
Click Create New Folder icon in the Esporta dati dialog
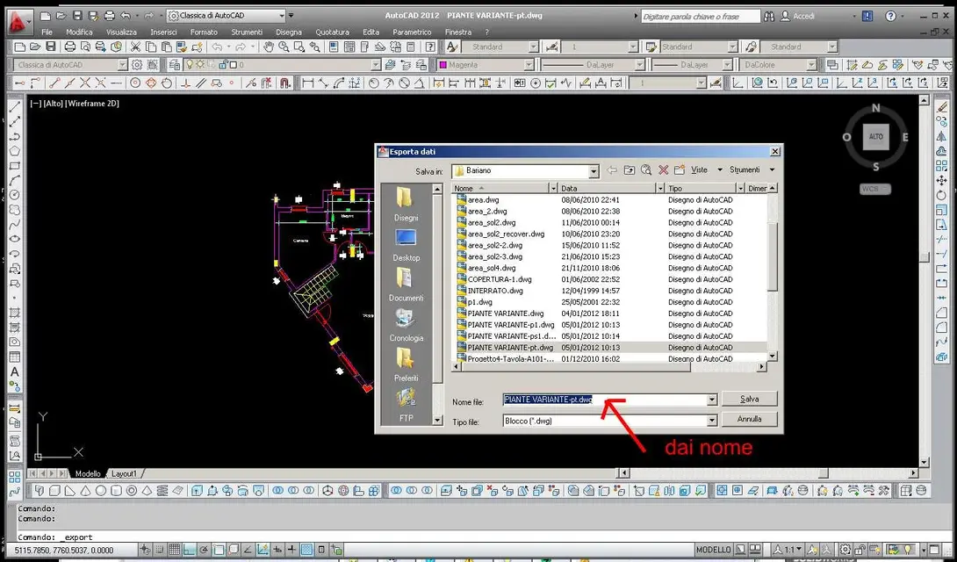(680, 170)
